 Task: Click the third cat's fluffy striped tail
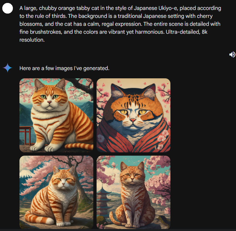pos(38,218)
